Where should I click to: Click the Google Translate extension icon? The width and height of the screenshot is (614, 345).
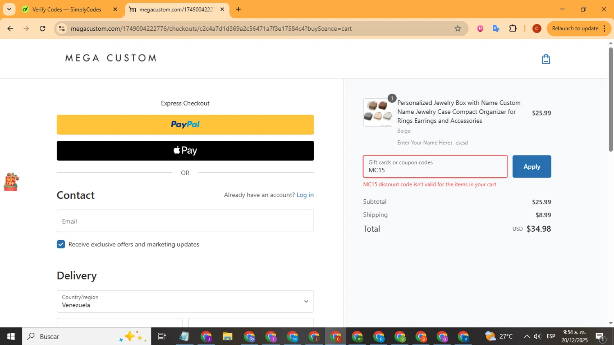pos(496,29)
